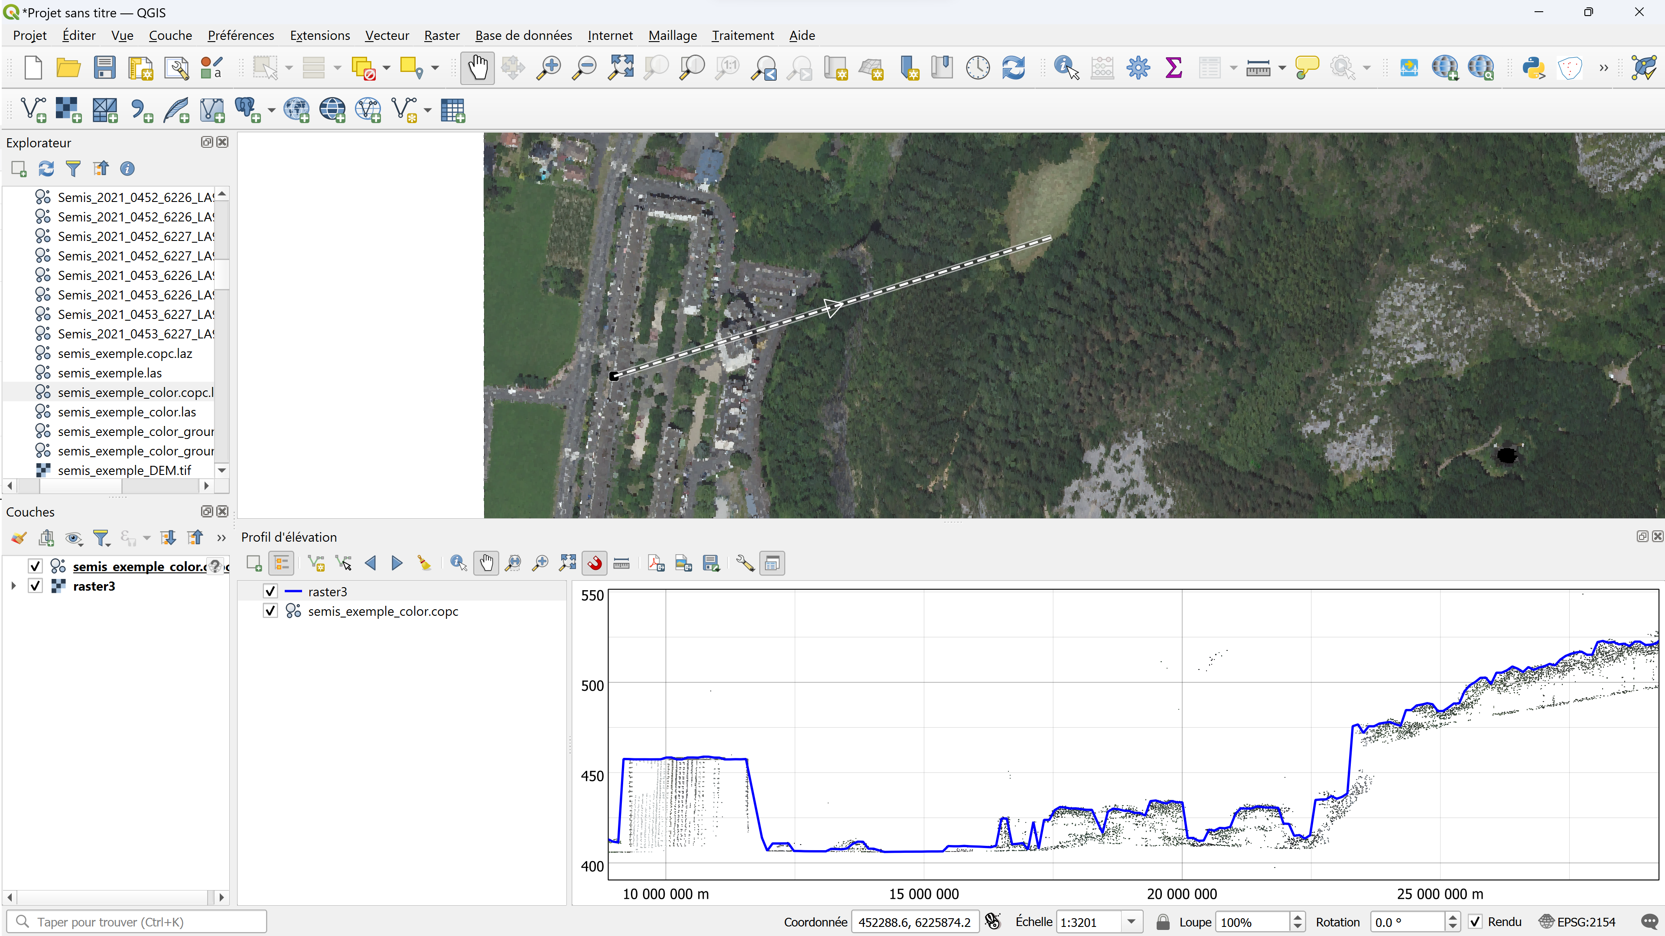Click the EPSG:2154 projection button
This screenshot has height=936, width=1665.
[1578, 922]
